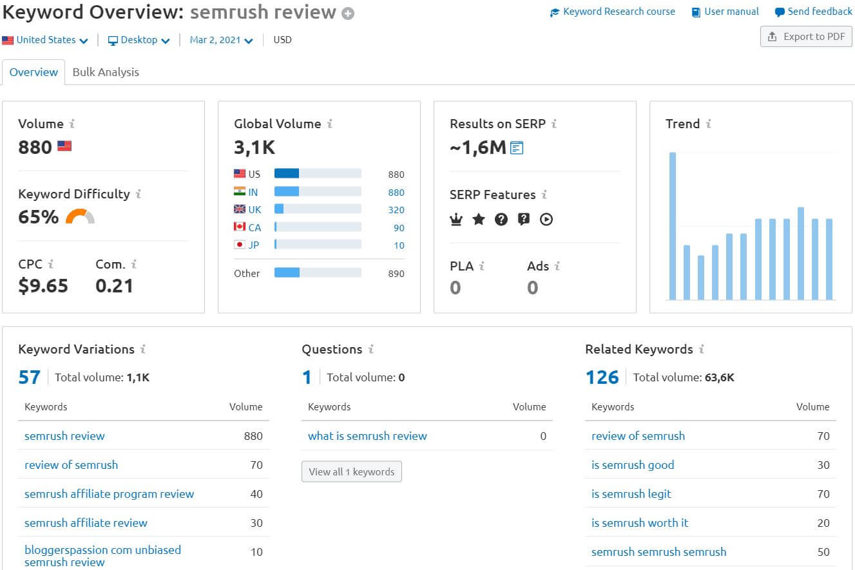The height and width of the screenshot is (570, 855).
Task: Open the United States country dropdown
Action: (x=45, y=40)
